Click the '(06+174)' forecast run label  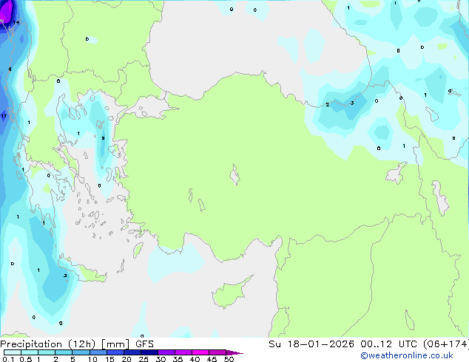click(446, 344)
